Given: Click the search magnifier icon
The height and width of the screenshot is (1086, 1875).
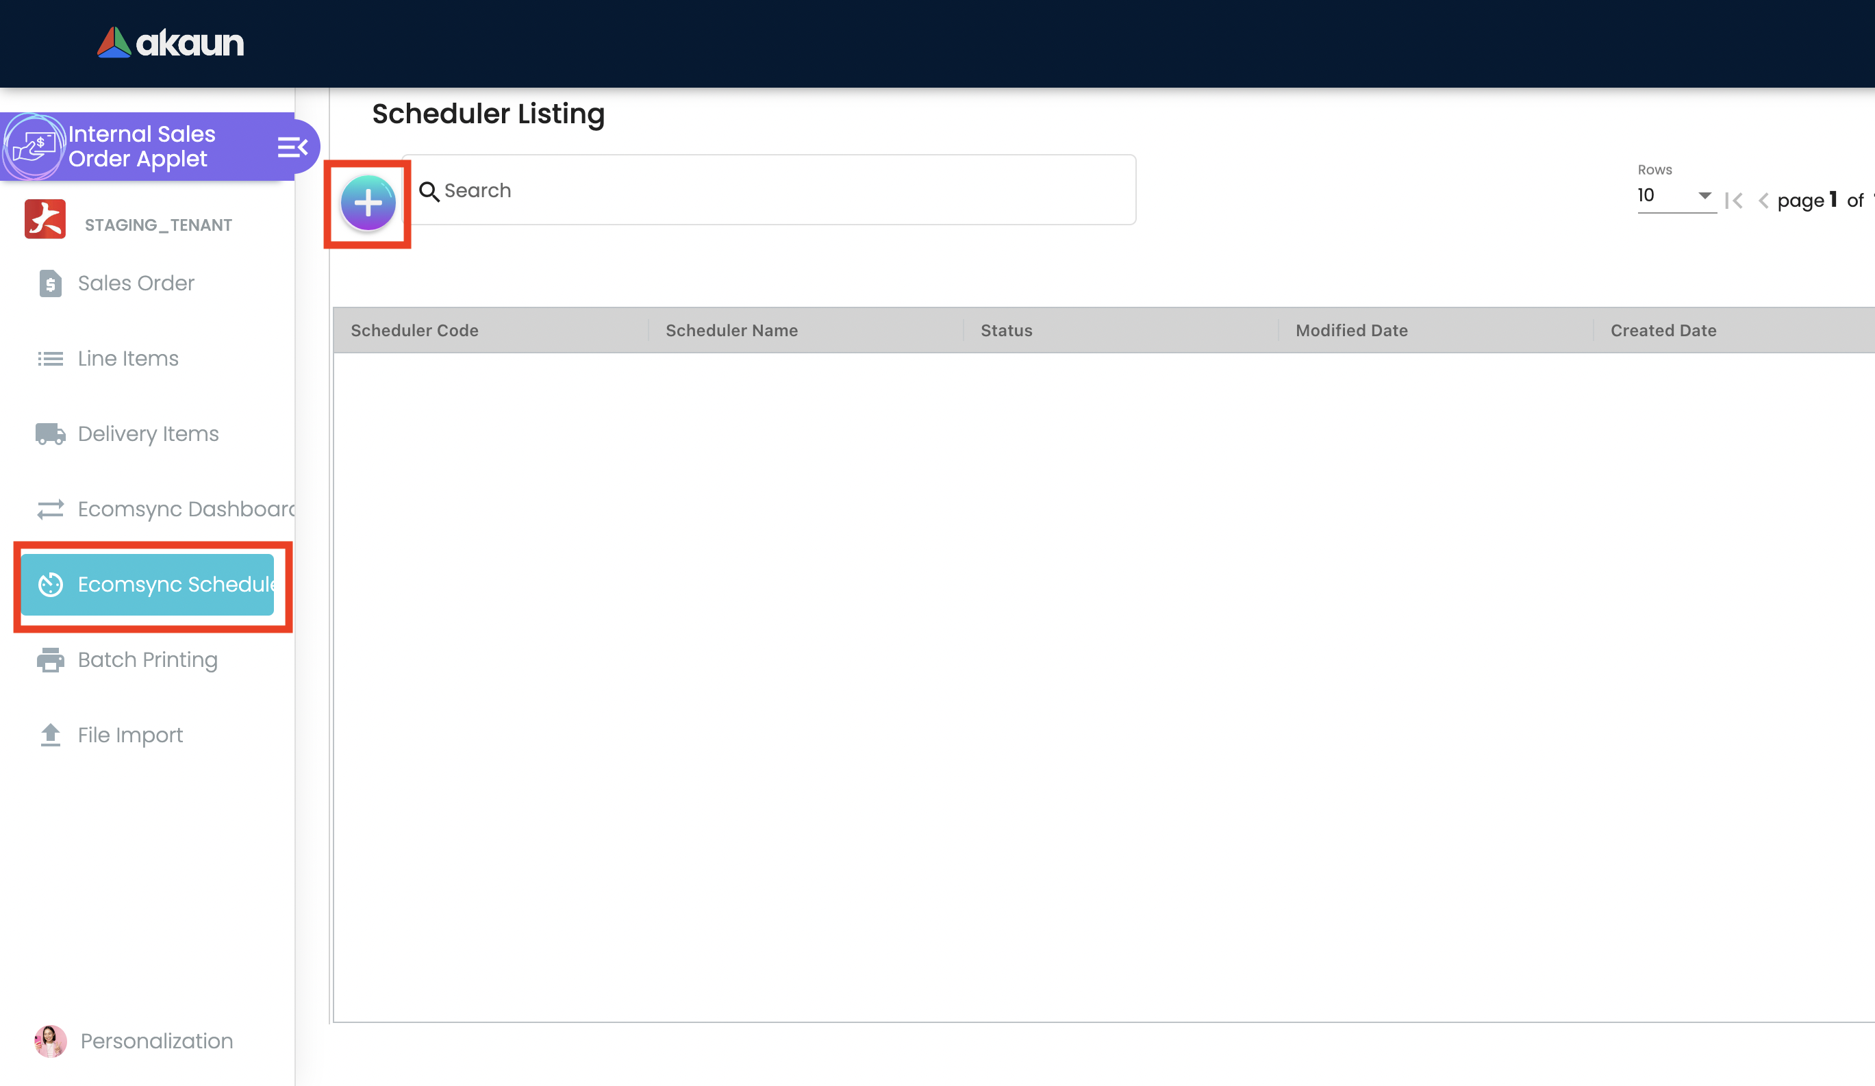Looking at the screenshot, I should pyautogui.click(x=429, y=191).
